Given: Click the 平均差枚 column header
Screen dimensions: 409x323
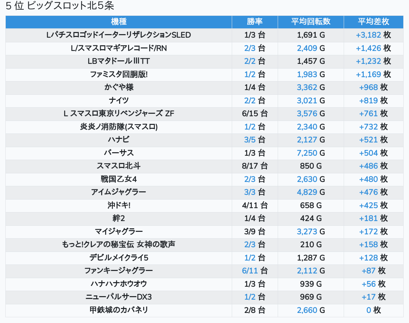Looking at the screenshot, I should [373, 22].
